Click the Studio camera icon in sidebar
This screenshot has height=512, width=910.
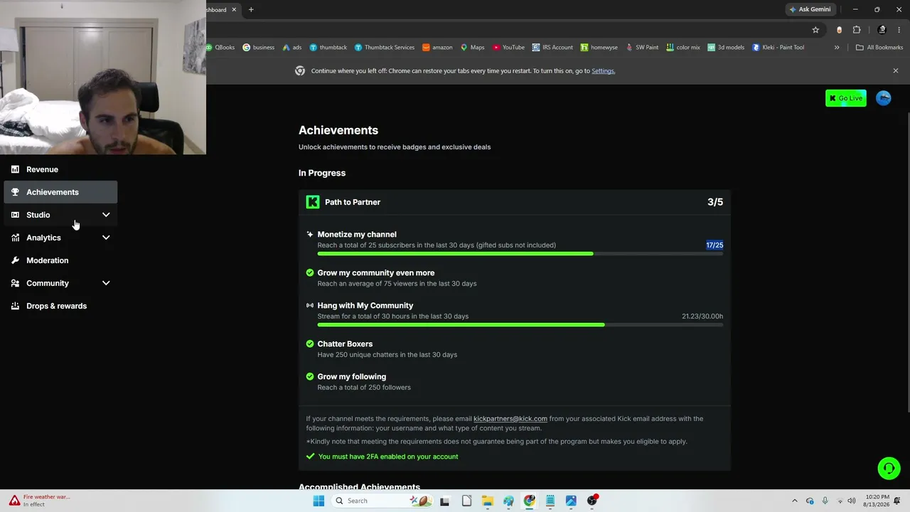(15, 215)
